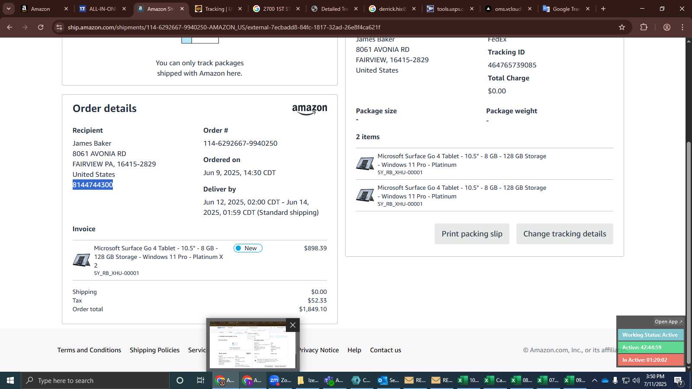This screenshot has width=692, height=389.
Task: Click the Working Status: Active indicator
Action: pyautogui.click(x=650, y=335)
